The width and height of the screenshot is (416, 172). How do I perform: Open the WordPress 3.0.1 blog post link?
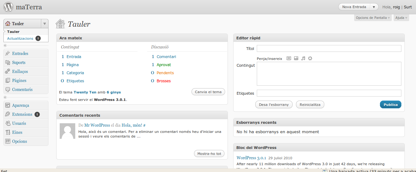pyautogui.click(x=252, y=158)
